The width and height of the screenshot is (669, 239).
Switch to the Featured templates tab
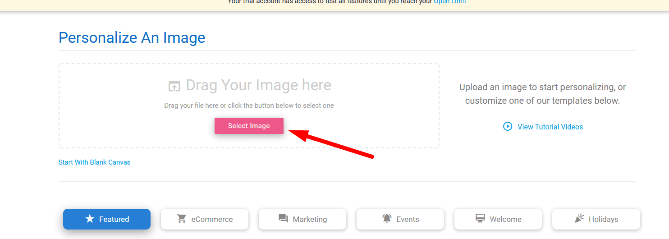coord(107,219)
